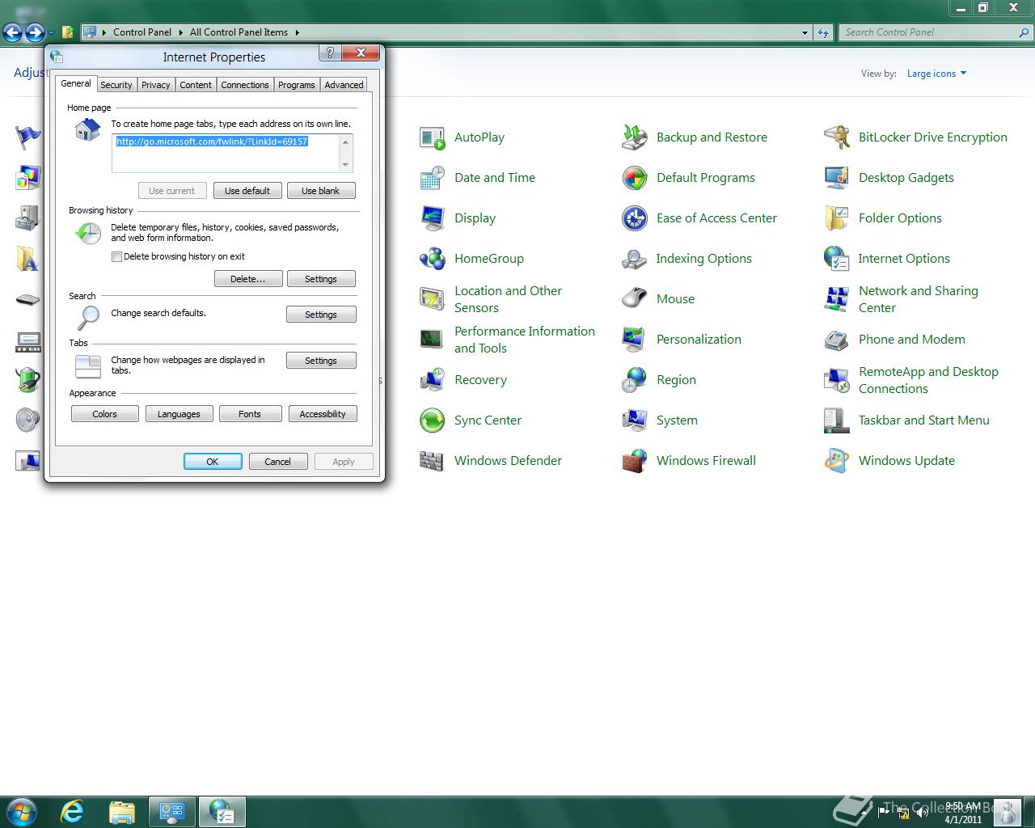Open the Windows Start orb
This screenshot has width=1035, height=828.
(x=21, y=811)
